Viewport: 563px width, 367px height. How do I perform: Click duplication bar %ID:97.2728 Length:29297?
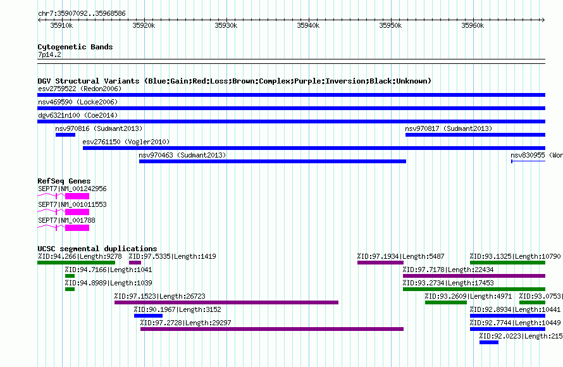[272, 329]
